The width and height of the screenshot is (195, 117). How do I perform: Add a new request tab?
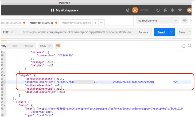coord(96,23)
